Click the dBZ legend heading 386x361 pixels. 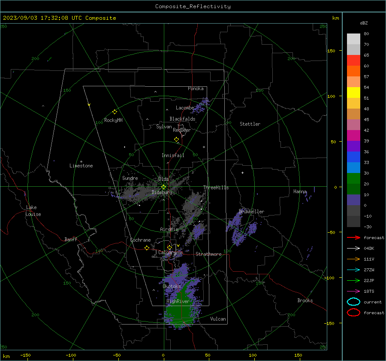point(364,23)
